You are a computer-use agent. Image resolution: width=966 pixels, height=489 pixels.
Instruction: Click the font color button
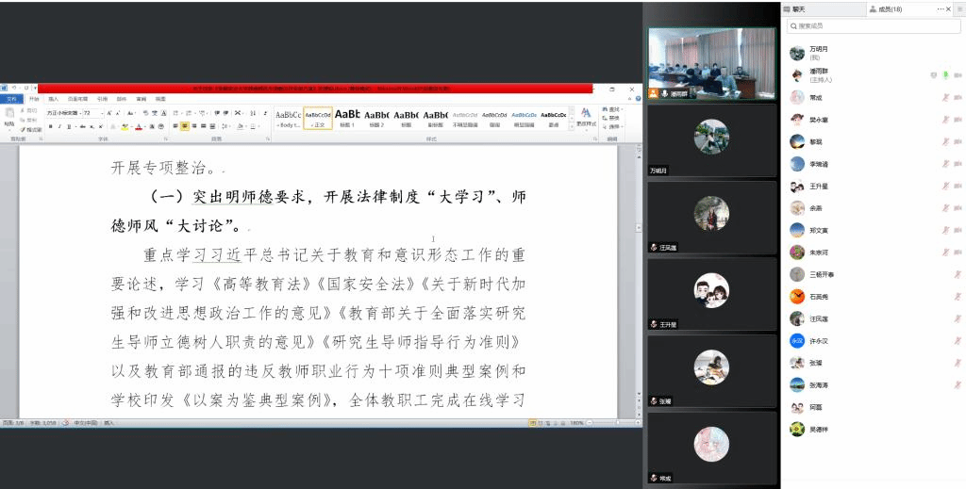tap(139, 126)
